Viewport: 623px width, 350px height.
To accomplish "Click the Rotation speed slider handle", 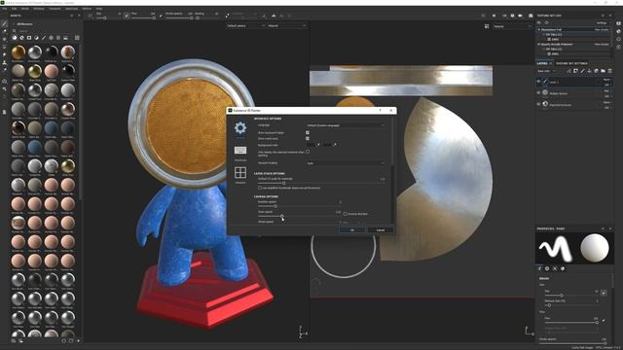I will [275, 206].
